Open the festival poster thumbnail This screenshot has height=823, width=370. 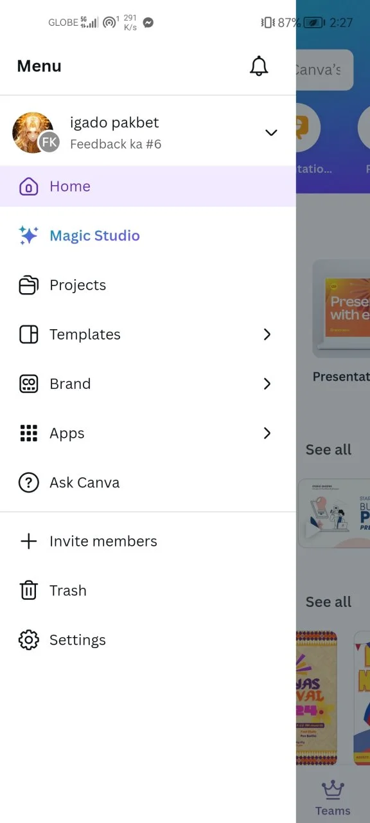[317, 697]
